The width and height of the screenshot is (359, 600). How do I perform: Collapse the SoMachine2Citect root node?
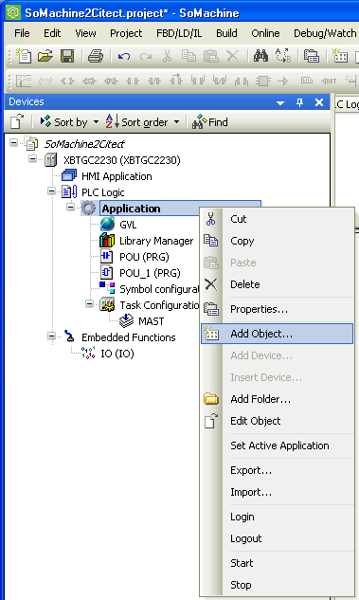14,143
